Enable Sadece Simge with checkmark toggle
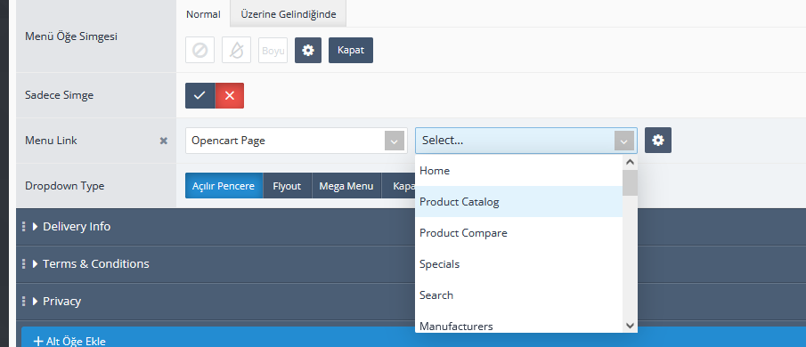The image size is (806, 347). (200, 95)
